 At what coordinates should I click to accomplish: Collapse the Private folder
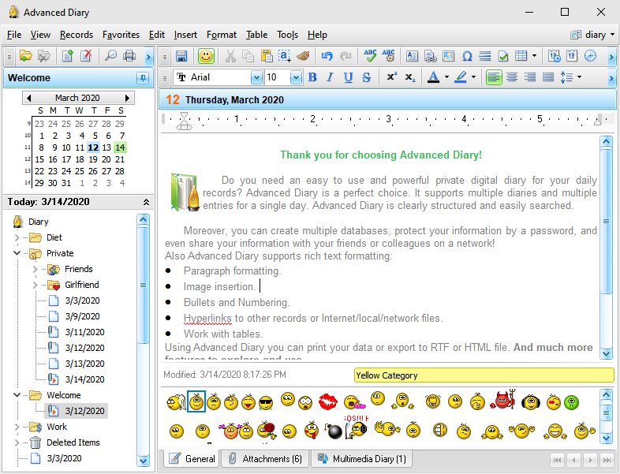click(17, 253)
